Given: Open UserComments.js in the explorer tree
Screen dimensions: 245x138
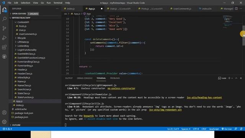Looking at the screenshot, I should point(28,34).
